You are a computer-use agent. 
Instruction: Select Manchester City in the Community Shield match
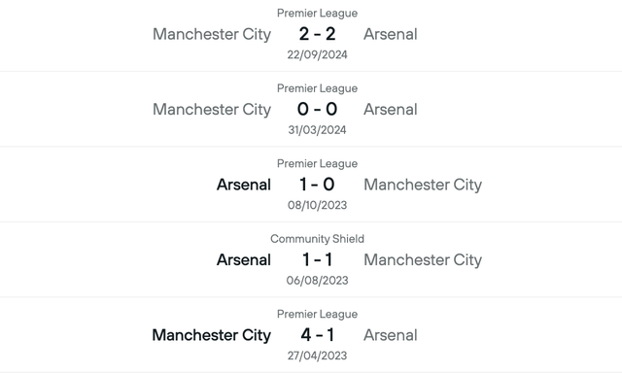423,260
